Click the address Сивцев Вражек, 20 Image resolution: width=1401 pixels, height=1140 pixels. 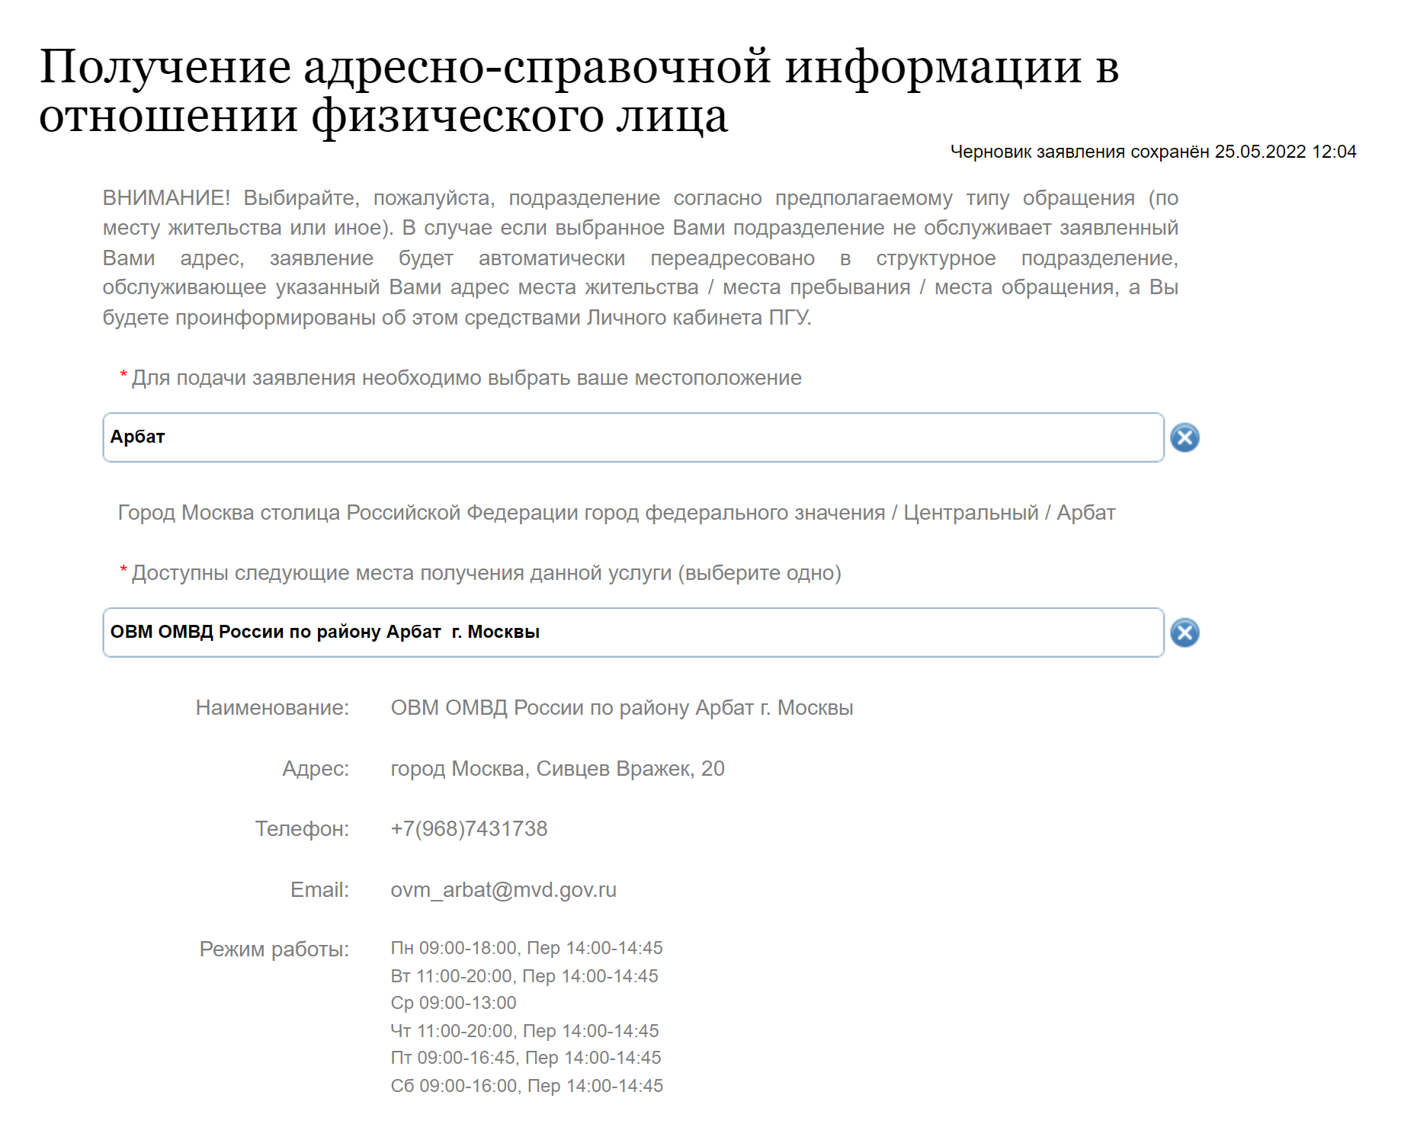click(x=557, y=769)
